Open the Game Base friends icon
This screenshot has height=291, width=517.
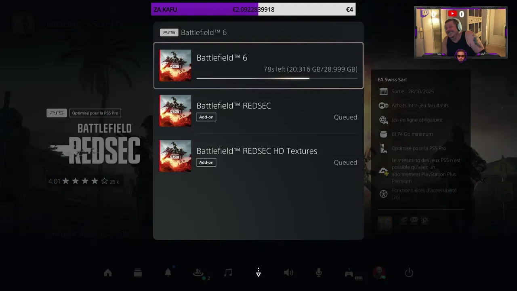198,273
